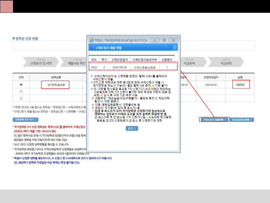Select the third row radio button
270x203 pixels.
pos(21,98)
